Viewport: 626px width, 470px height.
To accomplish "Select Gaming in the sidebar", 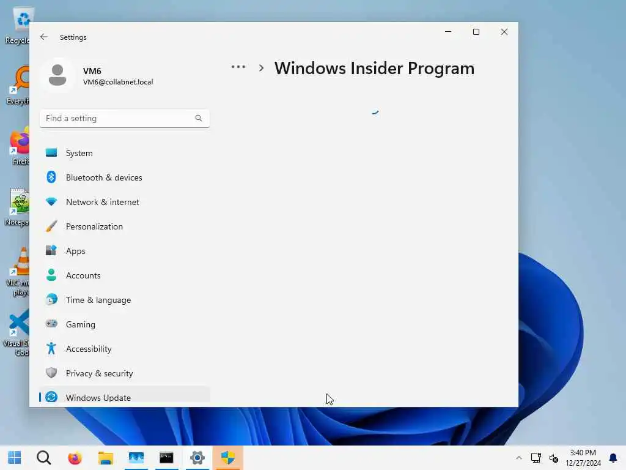I will pyautogui.click(x=125, y=324).
